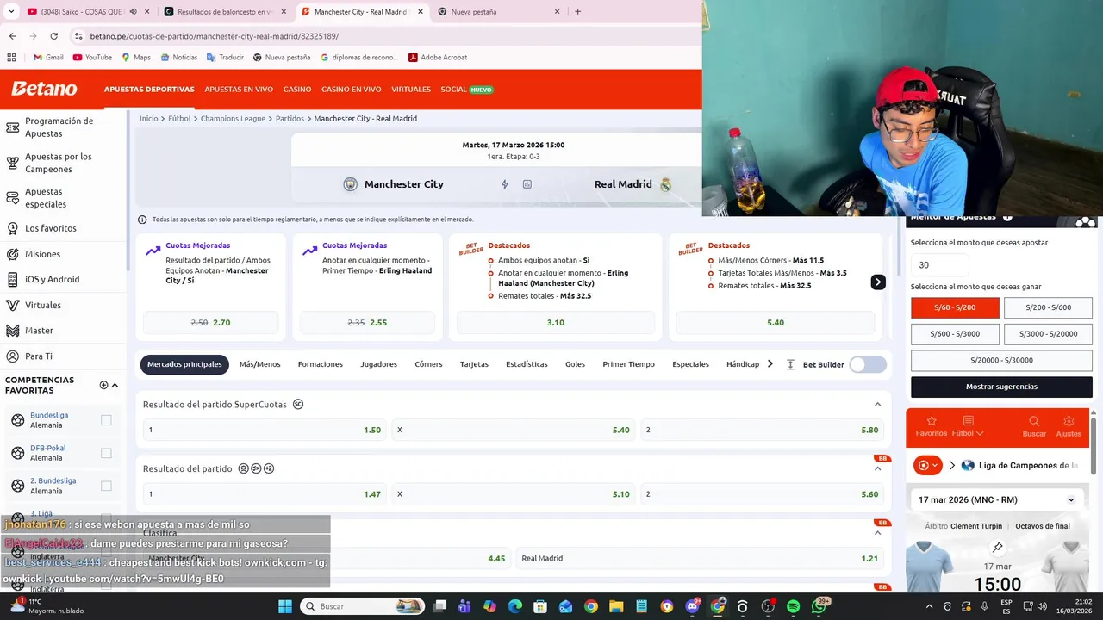
Task: Open File Explorer from the taskbar
Action: (616, 606)
